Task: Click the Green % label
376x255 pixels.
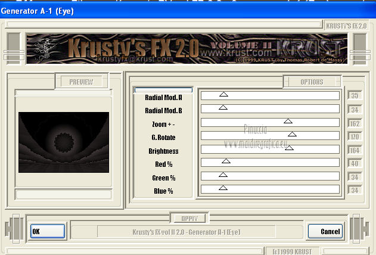Action: coord(163,178)
